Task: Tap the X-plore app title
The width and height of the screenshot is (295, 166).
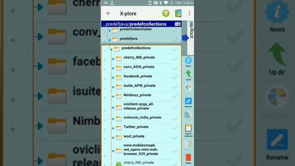Action: pos(128,13)
